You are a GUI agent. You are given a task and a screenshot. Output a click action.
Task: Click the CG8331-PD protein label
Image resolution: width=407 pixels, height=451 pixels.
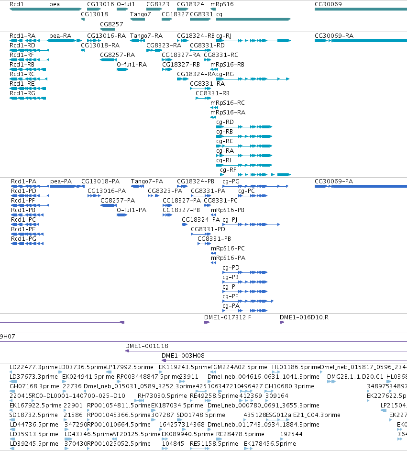click(208, 229)
